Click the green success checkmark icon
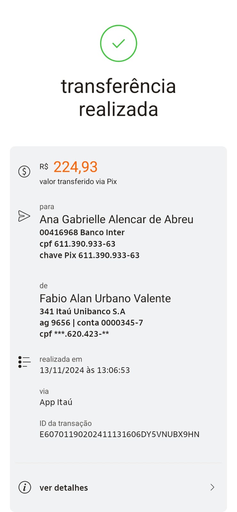237x512 pixels. 118,44
